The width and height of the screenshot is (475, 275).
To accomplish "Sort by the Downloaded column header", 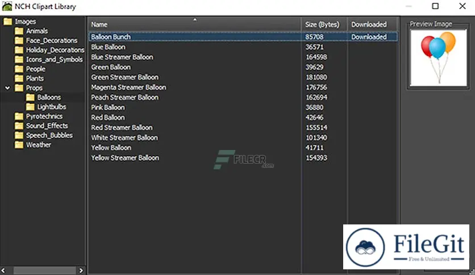I will click(x=373, y=24).
